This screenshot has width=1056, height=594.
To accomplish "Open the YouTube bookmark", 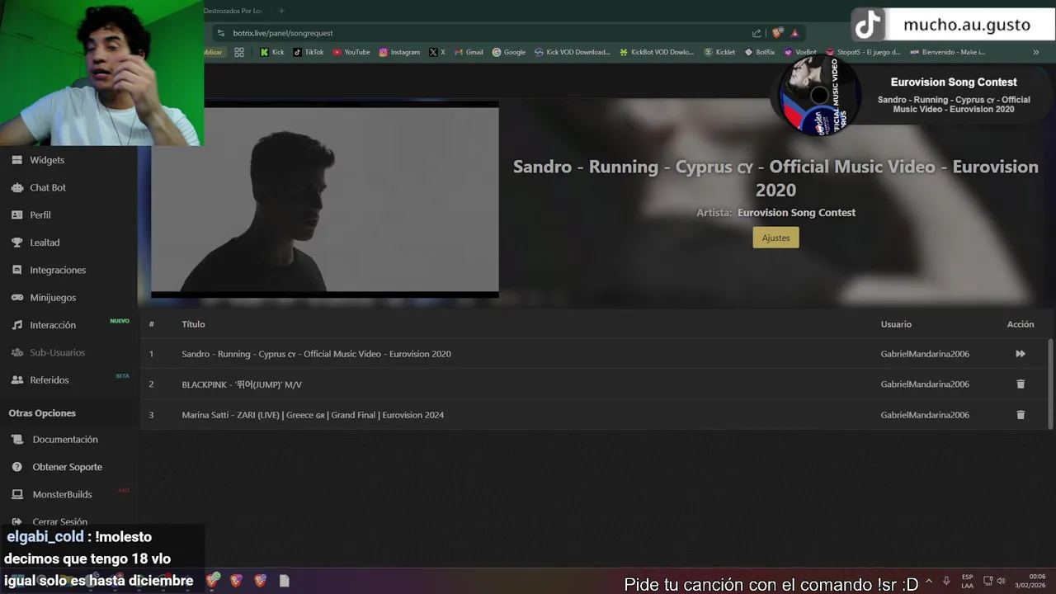I will (351, 52).
